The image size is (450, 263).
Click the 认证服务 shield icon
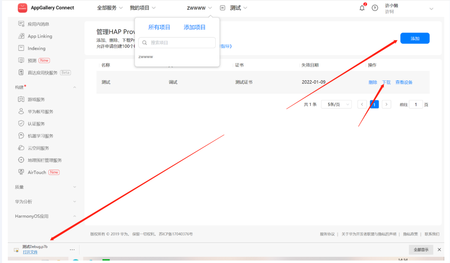click(x=21, y=124)
